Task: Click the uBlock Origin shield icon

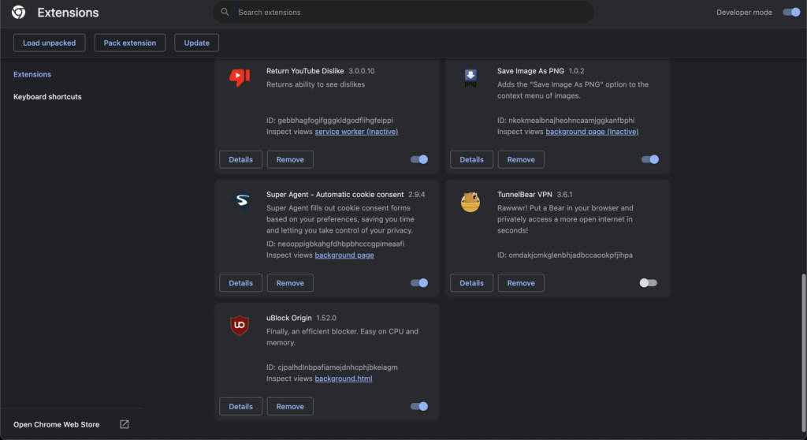Action: [240, 325]
